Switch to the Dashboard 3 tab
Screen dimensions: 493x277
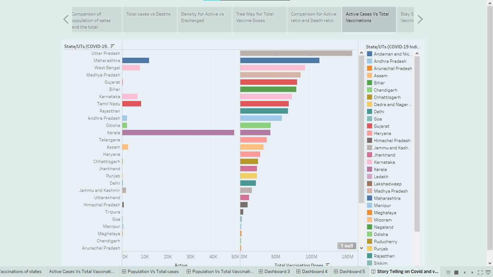[x=274, y=271]
